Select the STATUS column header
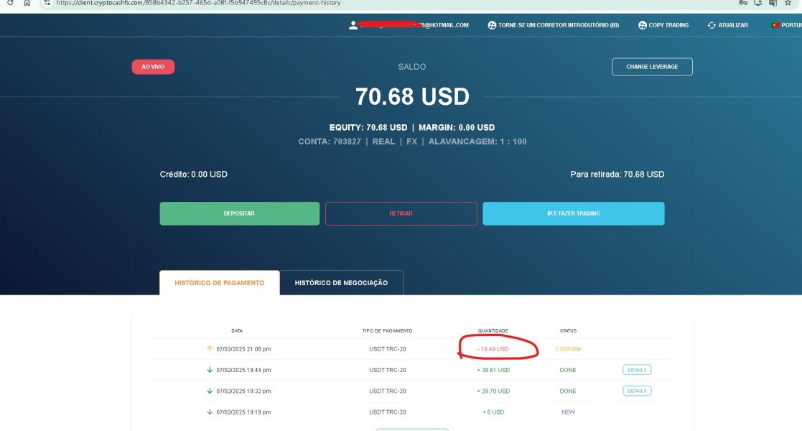 (568, 330)
